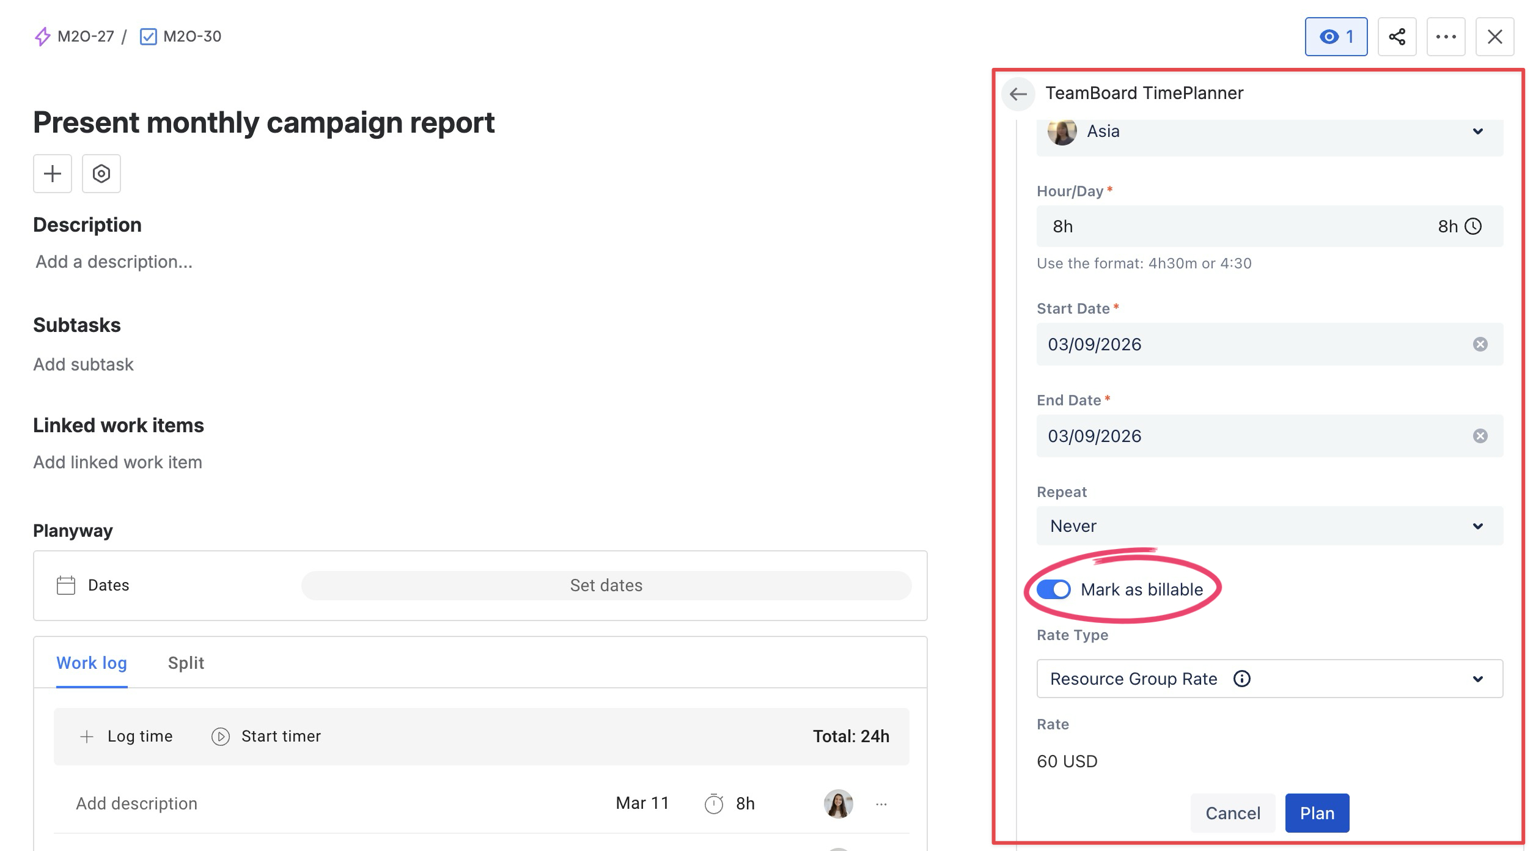1533x851 pixels.
Task: Click the hexagon apps icon below the title
Action: 101,174
